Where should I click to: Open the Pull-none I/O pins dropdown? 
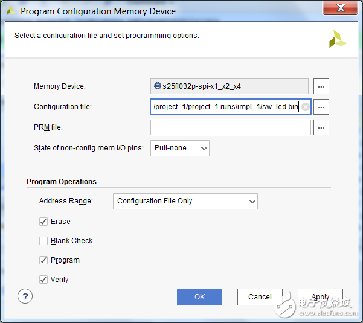click(x=180, y=148)
